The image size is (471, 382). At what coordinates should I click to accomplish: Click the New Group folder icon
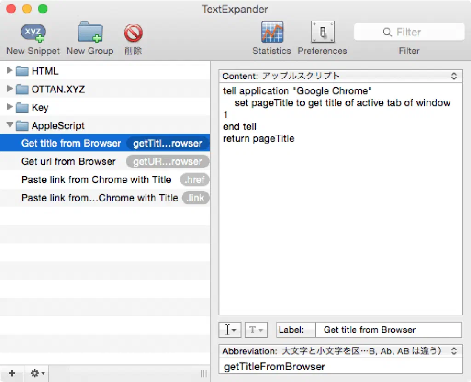(x=90, y=33)
